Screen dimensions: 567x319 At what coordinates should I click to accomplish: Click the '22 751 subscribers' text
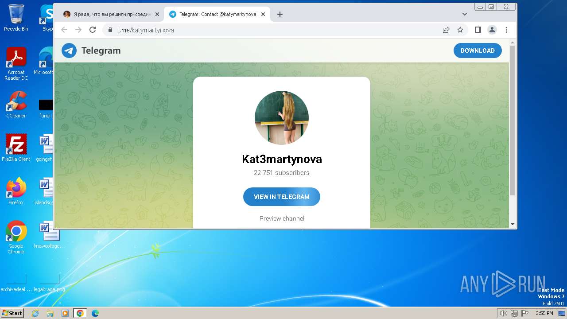tap(282, 173)
